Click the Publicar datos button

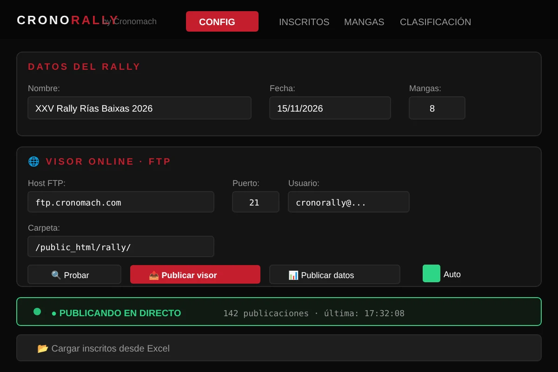click(x=335, y=274)
